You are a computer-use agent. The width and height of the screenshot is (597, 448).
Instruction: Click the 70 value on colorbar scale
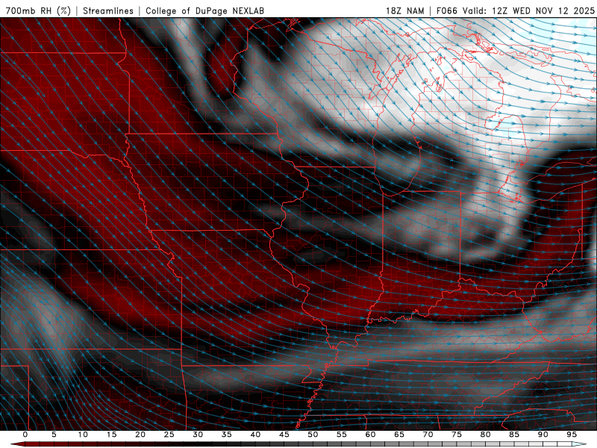(x=428, y=435)
